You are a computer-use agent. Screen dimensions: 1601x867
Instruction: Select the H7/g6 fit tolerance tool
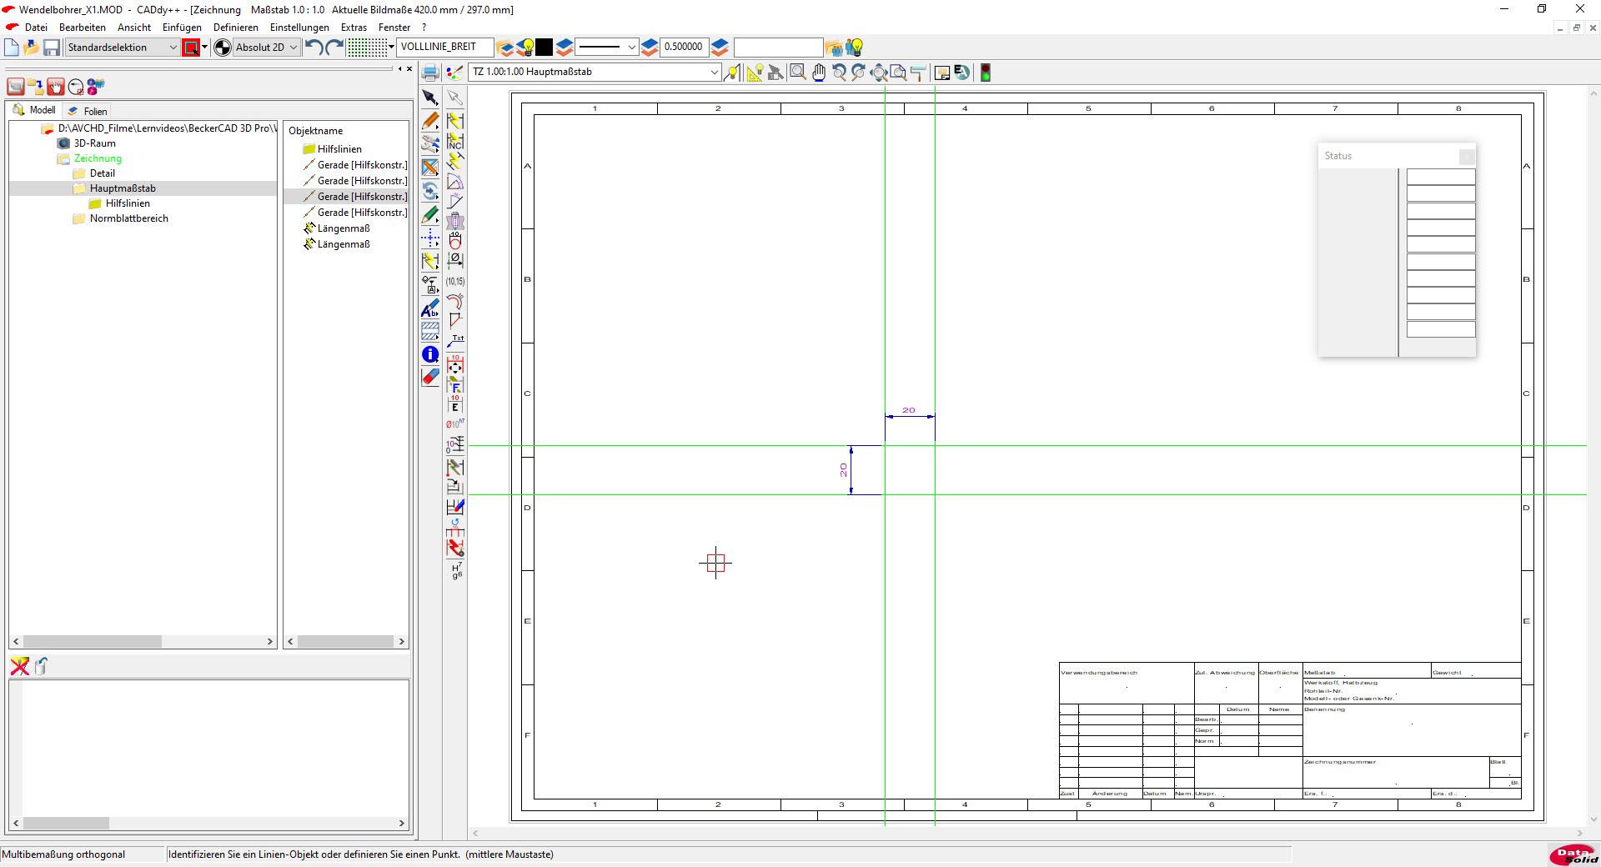pos(456,570)
